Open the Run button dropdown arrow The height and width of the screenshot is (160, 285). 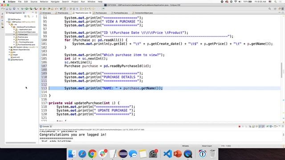28,8
